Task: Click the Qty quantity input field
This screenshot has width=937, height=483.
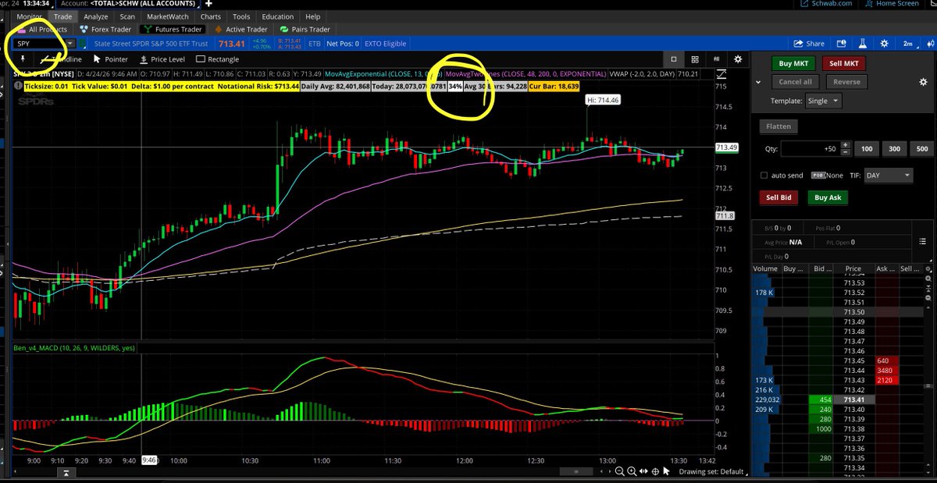Action: coord(812,148)
